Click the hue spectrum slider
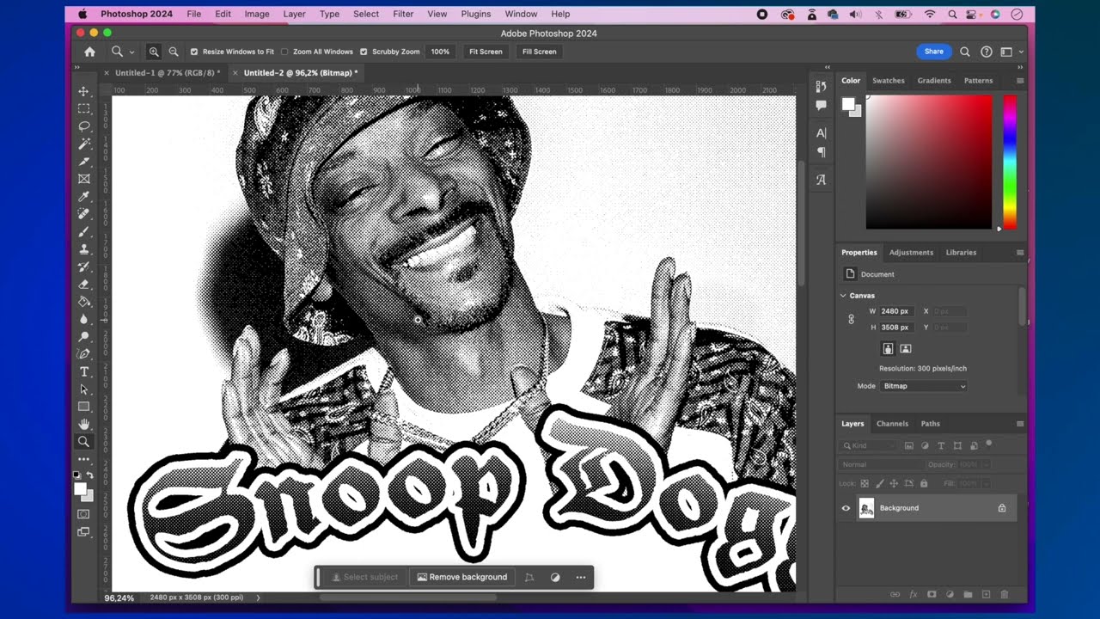Image resolution: width=1100 pixels, height=619 pixels. coord(1010,162)
